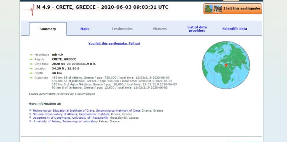Click the green arrow beside Region
This screenshot has width=287, height=142.
(x=31, y=59)
